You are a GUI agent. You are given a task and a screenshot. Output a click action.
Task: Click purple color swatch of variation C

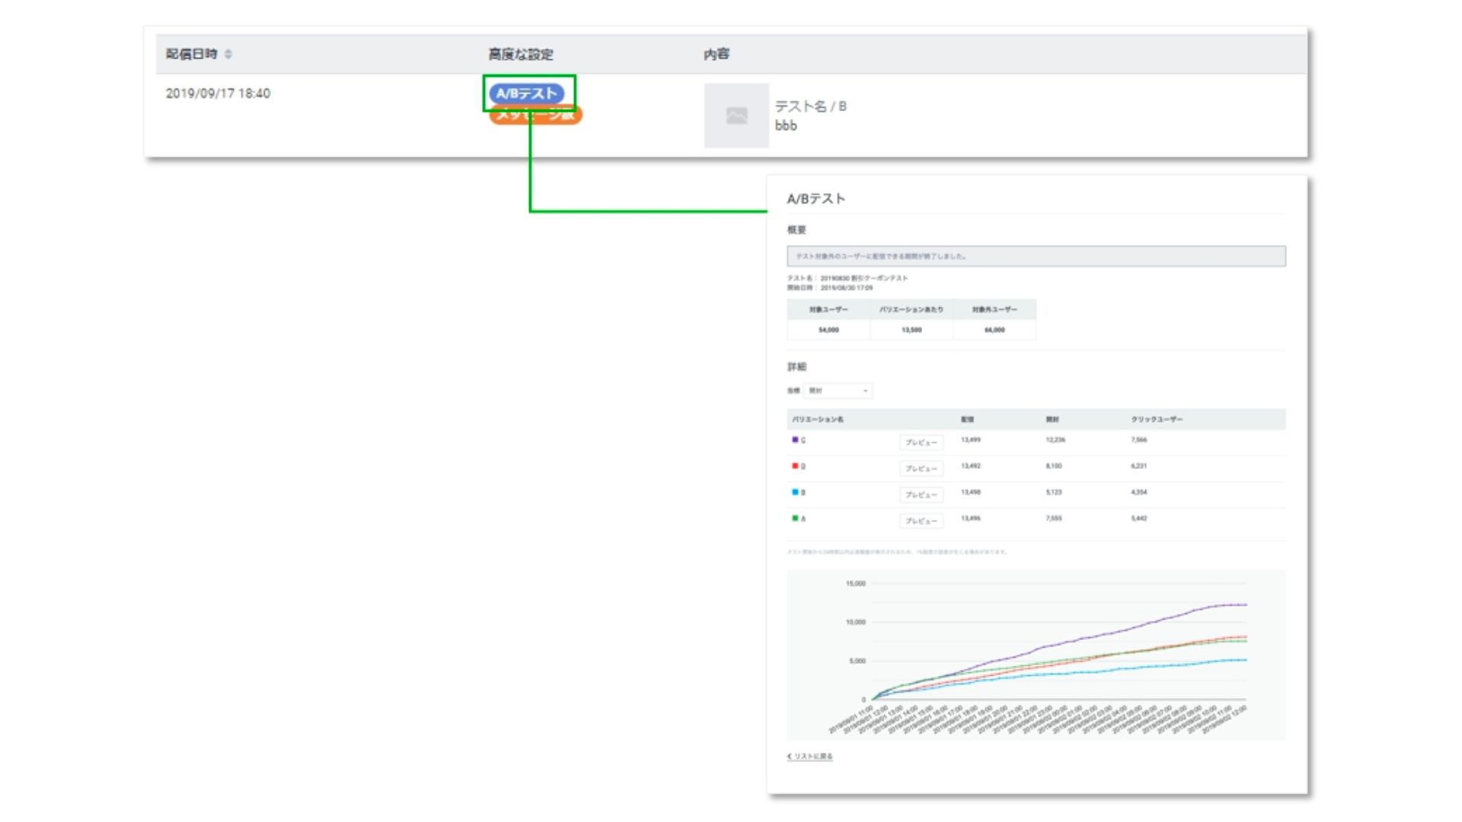[x=795, y=440]
